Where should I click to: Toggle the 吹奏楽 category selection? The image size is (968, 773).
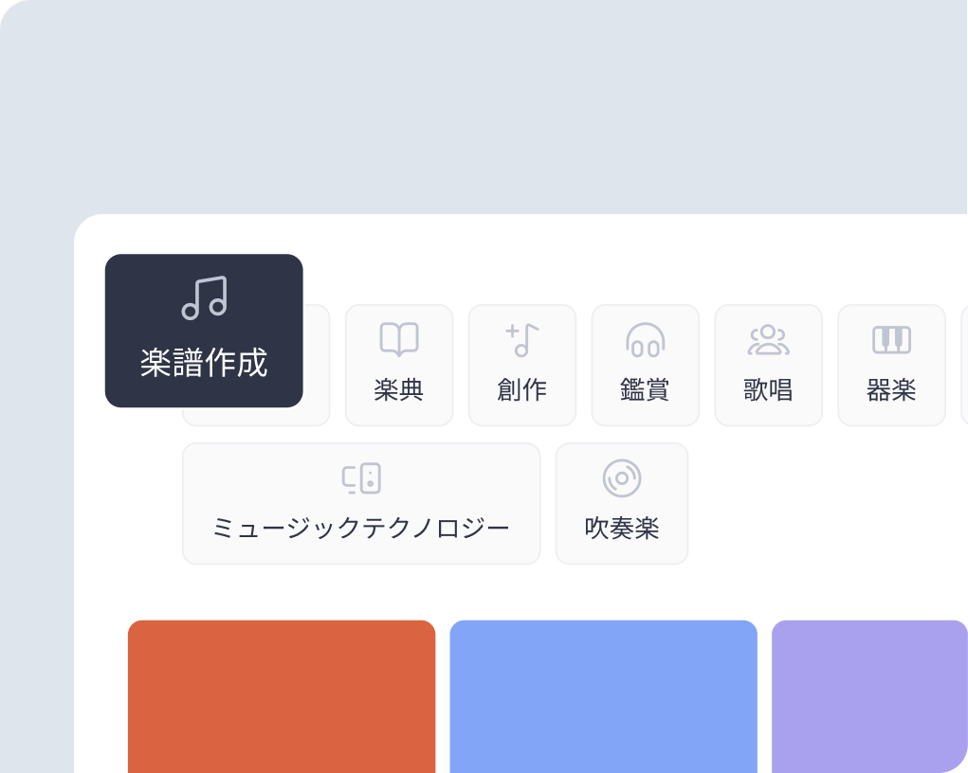[x=621, y=503]
